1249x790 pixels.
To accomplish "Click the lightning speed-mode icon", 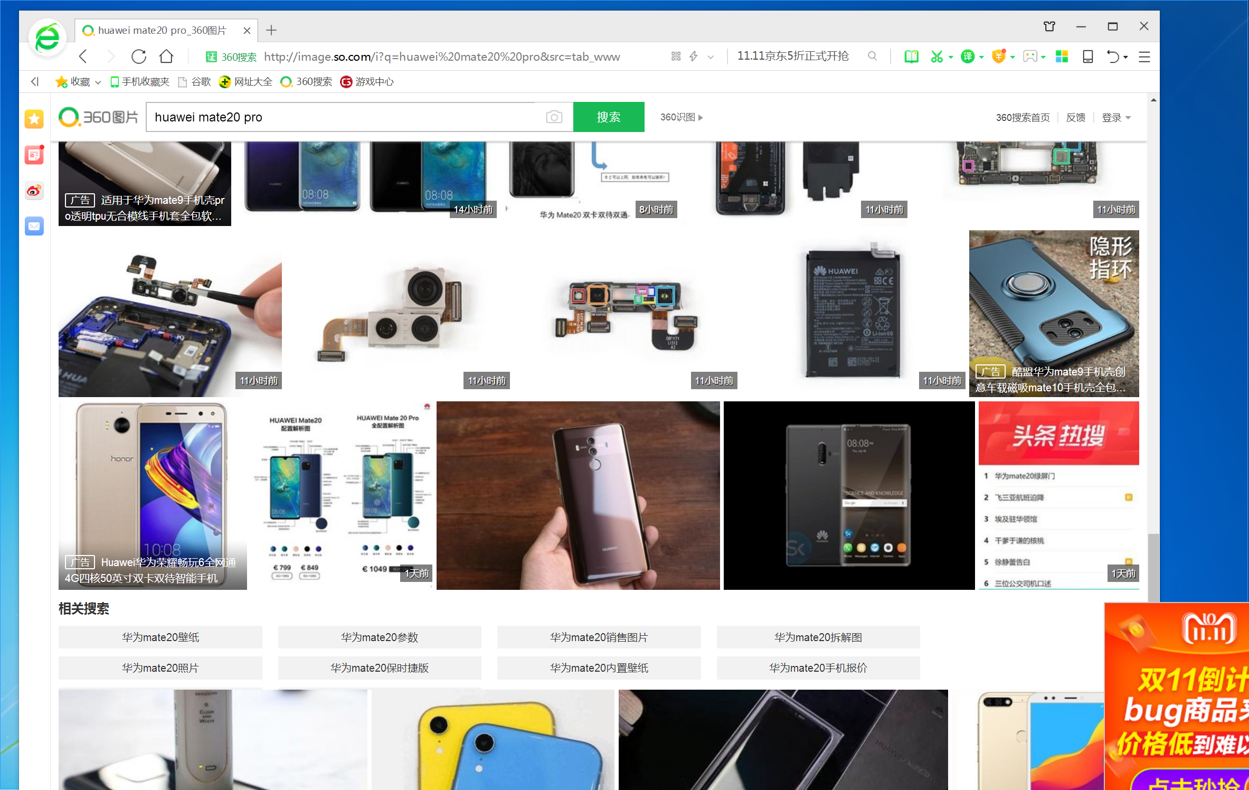I will [x=694, y=57].
